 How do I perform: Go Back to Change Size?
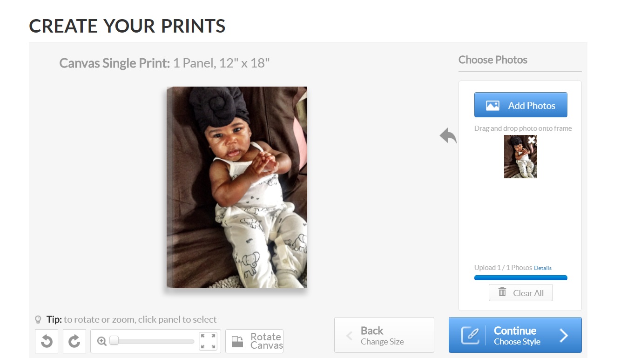click(384, 335)
